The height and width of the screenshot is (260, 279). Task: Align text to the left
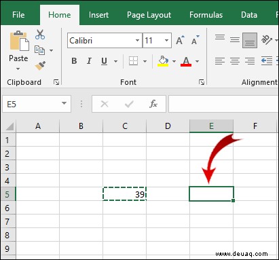point(220,61)
